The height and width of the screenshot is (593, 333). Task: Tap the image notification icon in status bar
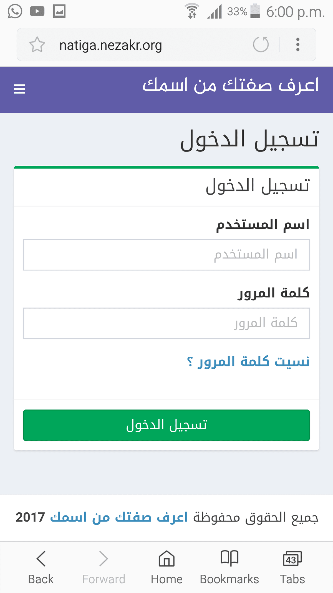point(59,11)
